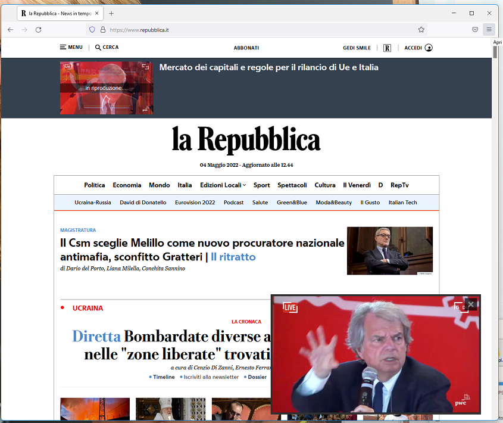Bookmark this page with the star icon
Image resolution: width=503 pixels, height=423 pixels.
421,30
